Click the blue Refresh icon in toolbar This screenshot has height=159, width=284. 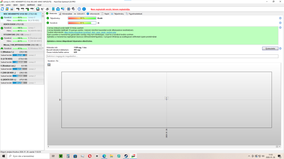click(x=2, y=9)
